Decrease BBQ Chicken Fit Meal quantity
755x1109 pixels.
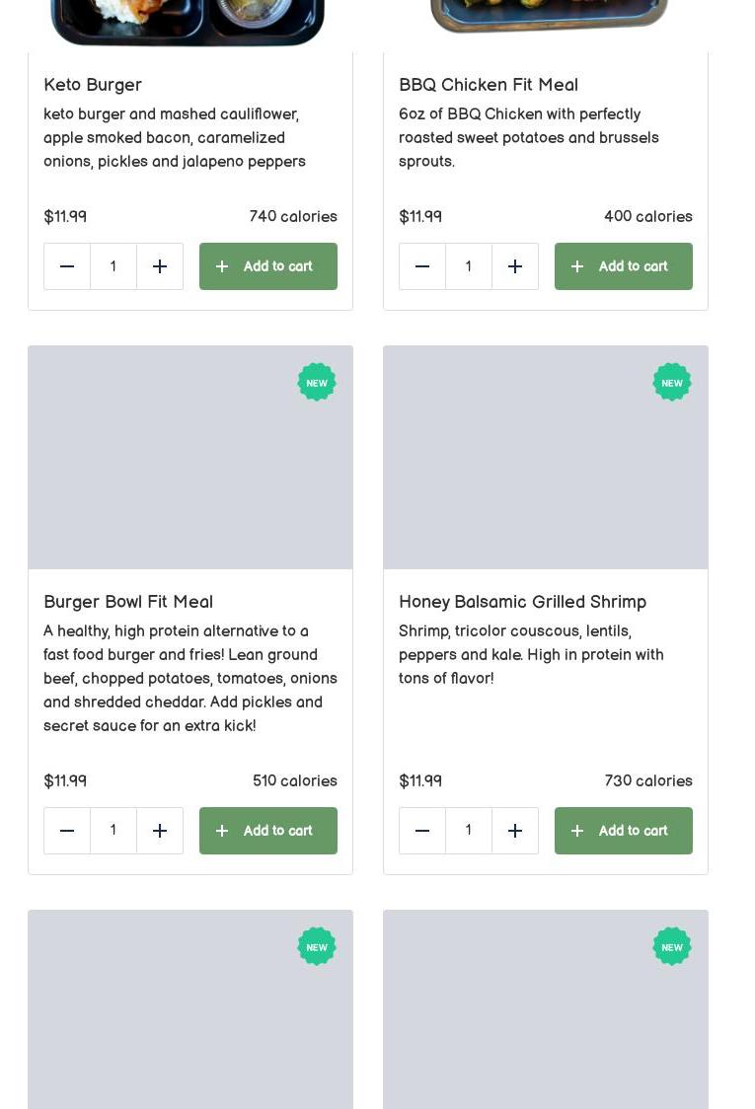tap(422, 266)
